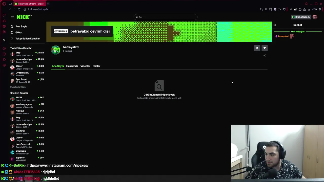Open the LynxCerezLoL channel
The height and width of the screenshot is (182, 324).
coord(27,145)
